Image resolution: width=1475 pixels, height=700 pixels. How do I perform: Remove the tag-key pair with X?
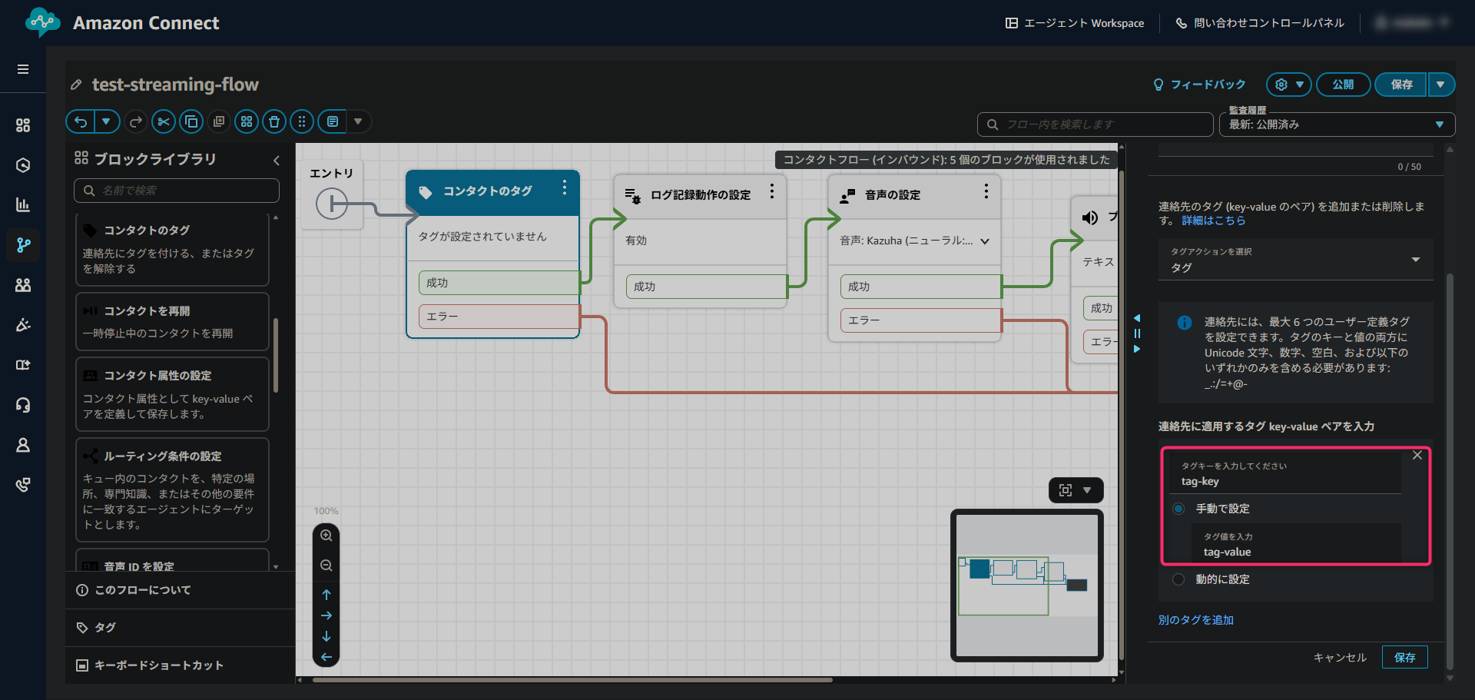pyautogui.click(x=1417, y=456)
